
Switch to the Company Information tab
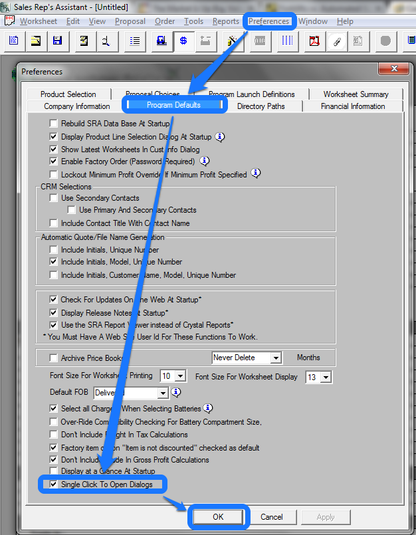point(77,106)
